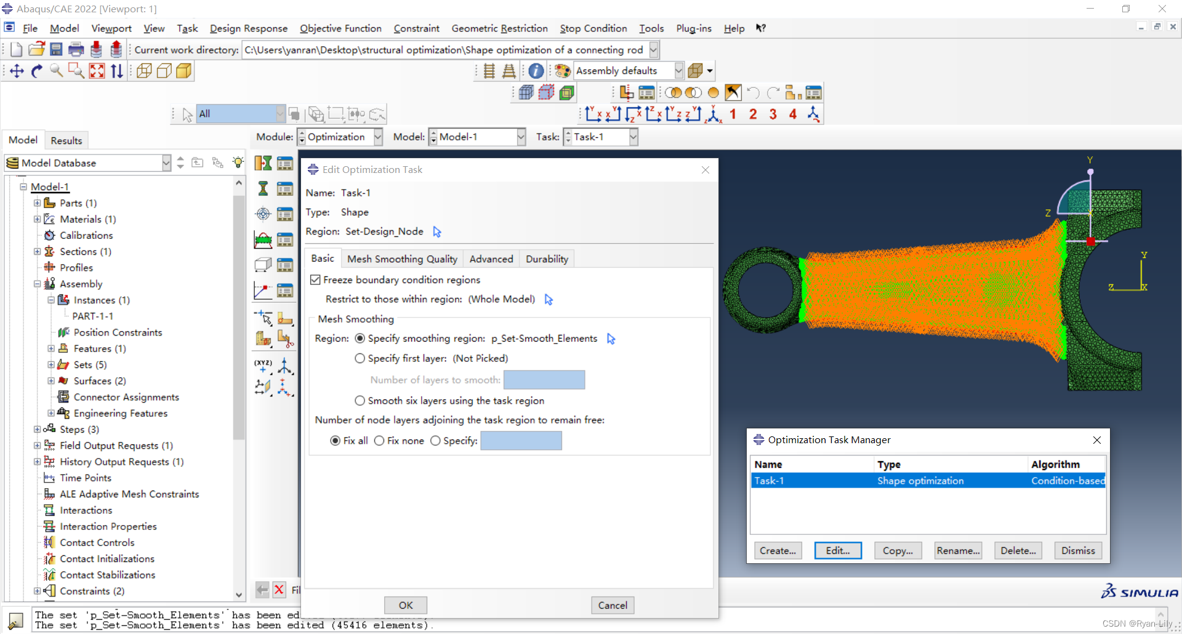Save the model database with floppy icon
The image size is (1182, 634).
[56, 50]
